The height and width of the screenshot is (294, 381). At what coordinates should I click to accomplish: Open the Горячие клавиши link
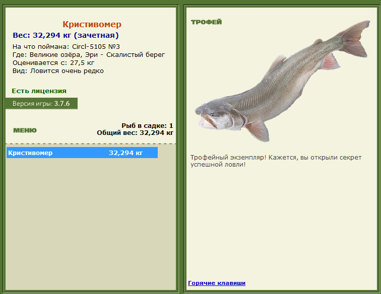coord(217,283)
